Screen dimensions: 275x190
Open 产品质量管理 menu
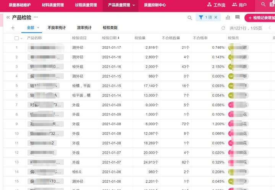(119, 5)
